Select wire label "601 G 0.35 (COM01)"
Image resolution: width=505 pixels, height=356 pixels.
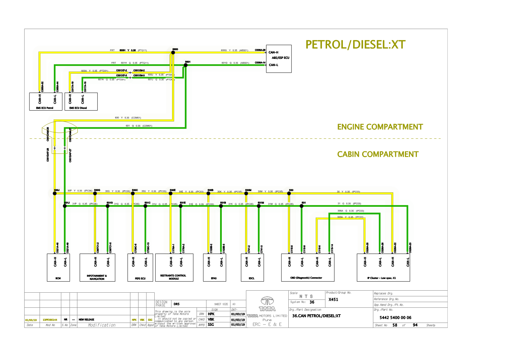point(139,126)
